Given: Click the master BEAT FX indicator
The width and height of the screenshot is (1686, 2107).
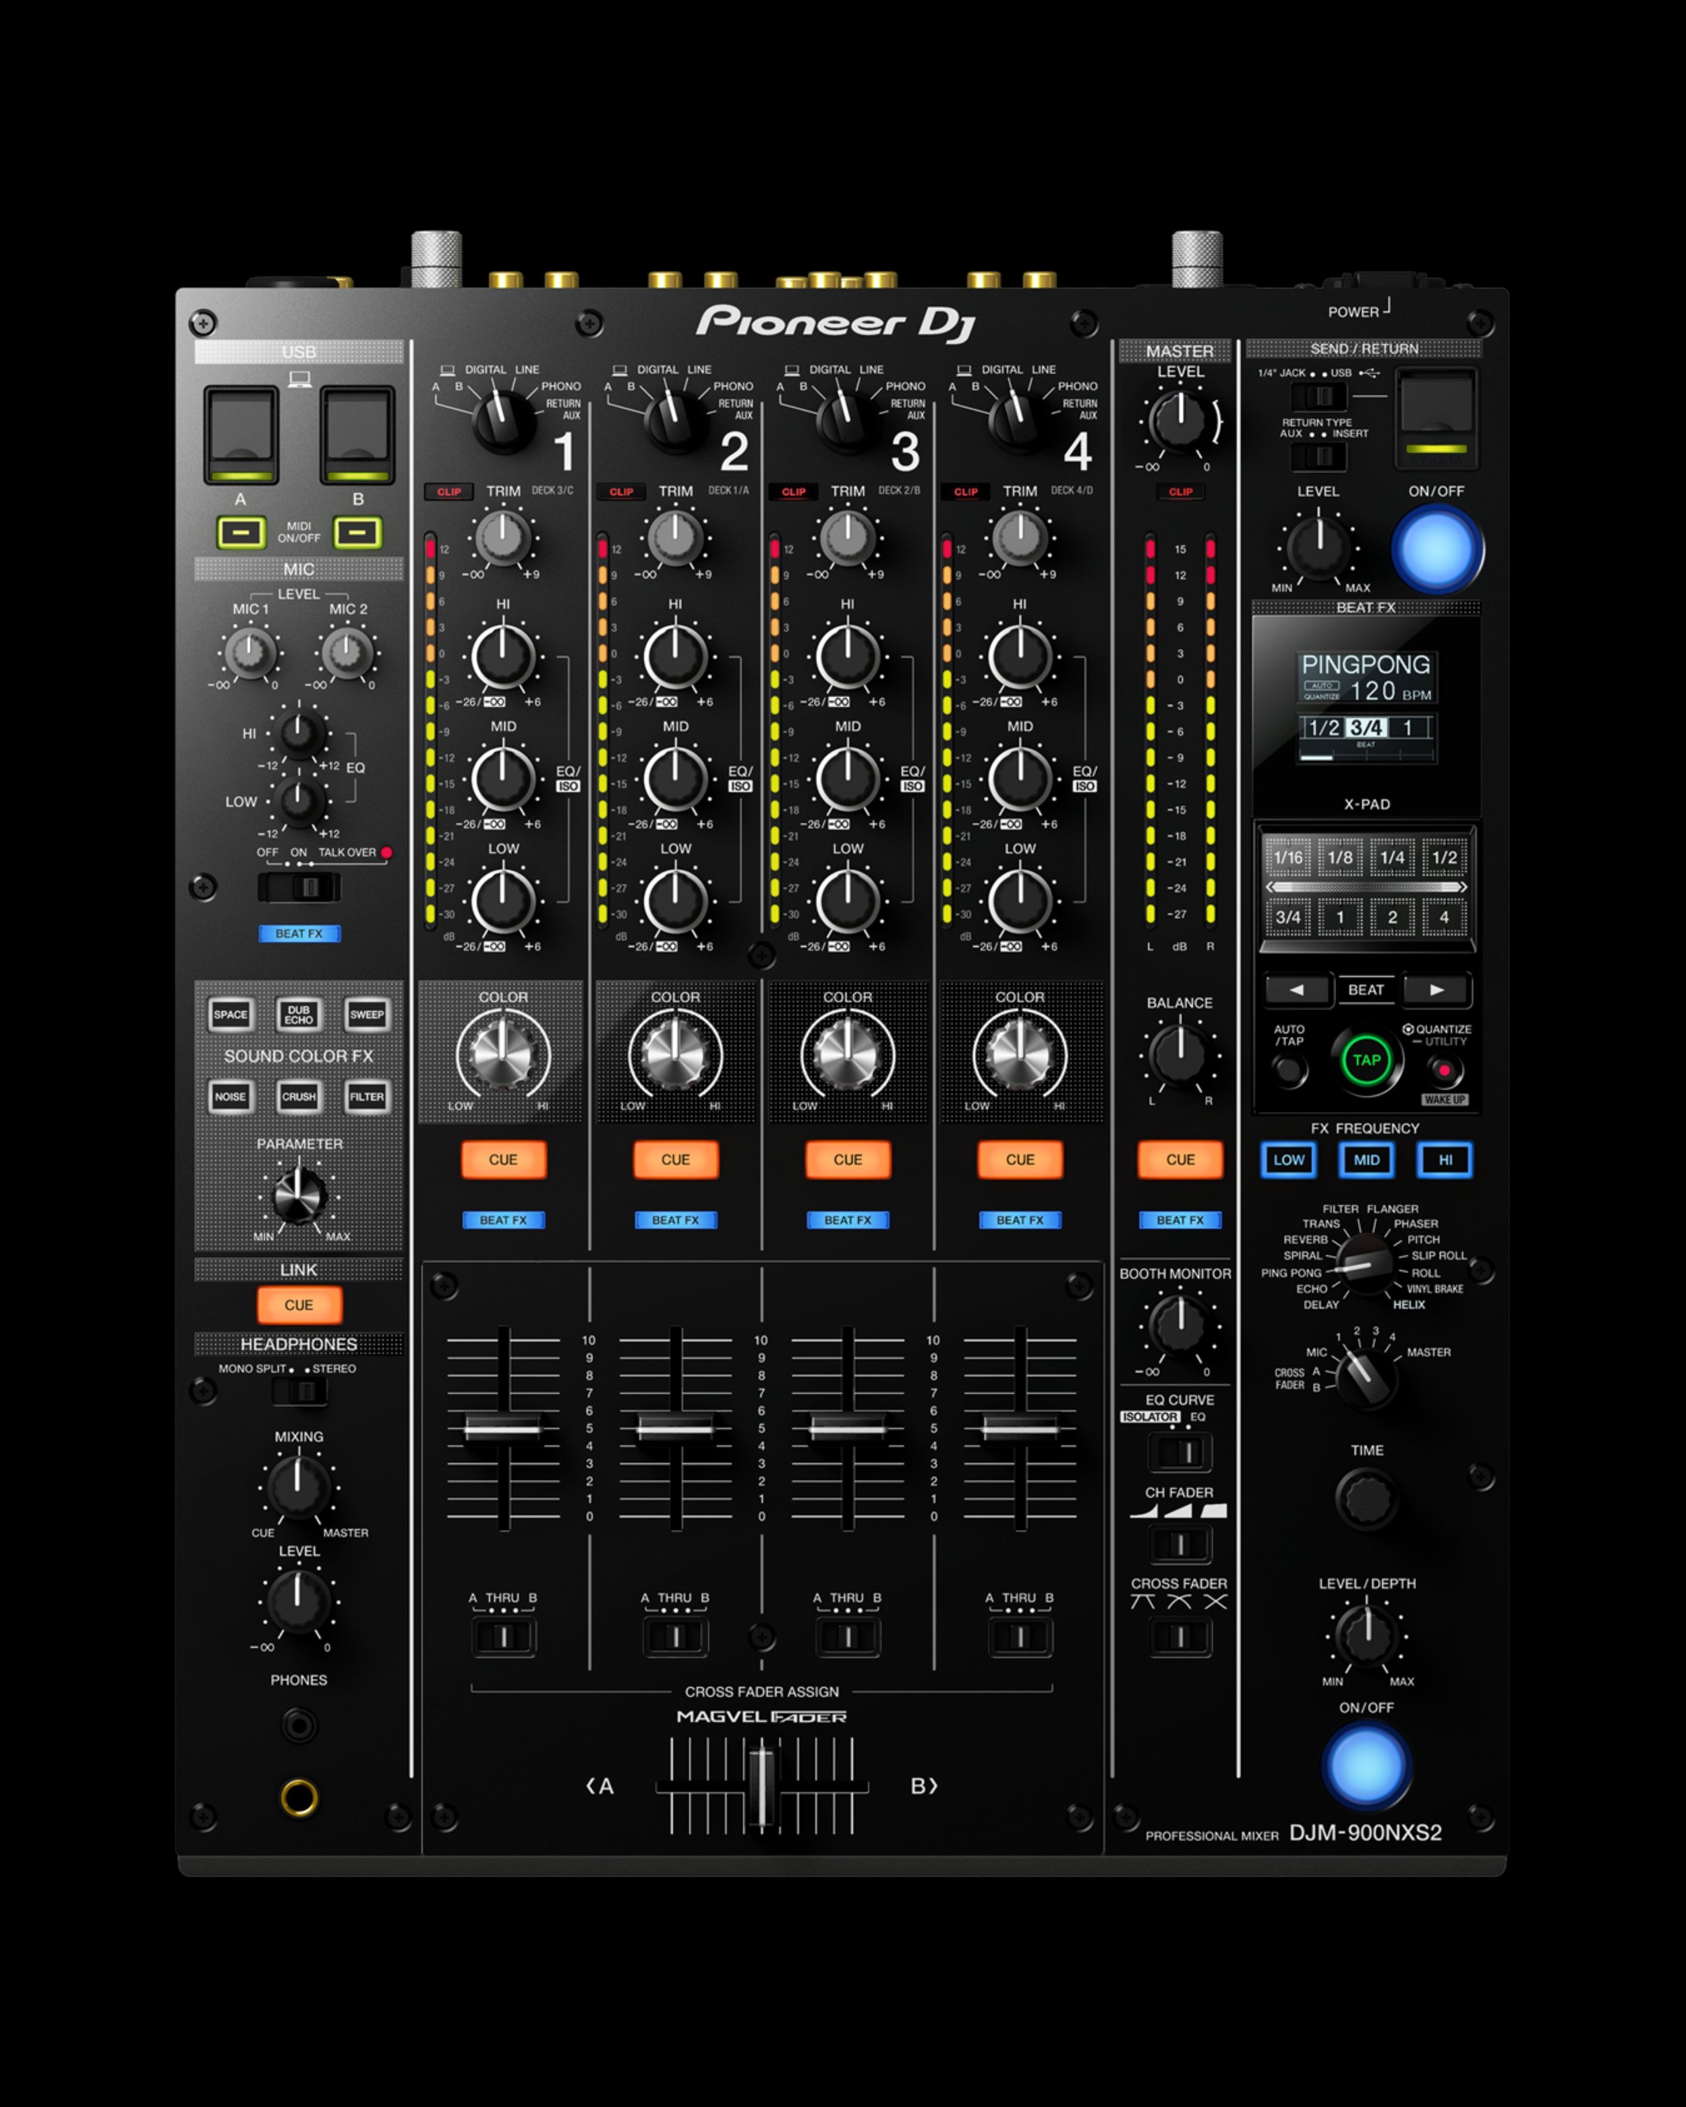Looking at the screenshot, I should (1180, 1220).
